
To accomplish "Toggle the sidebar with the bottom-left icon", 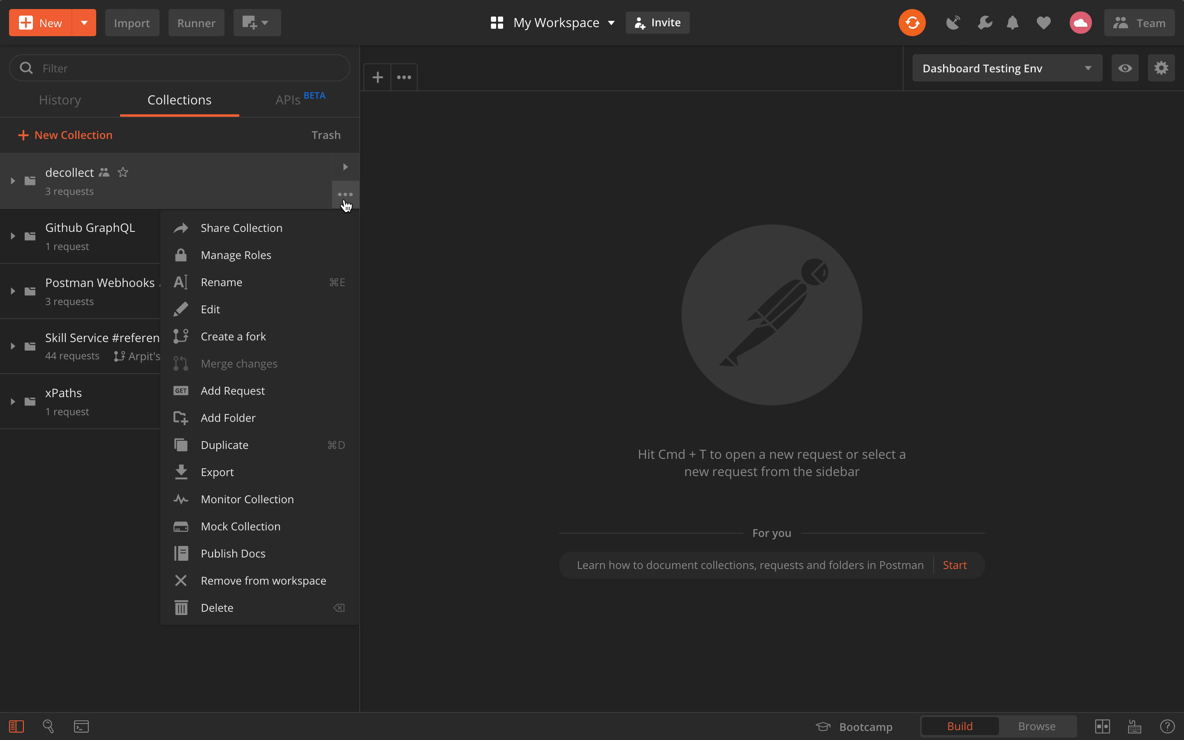I will (x=16, y=726).
